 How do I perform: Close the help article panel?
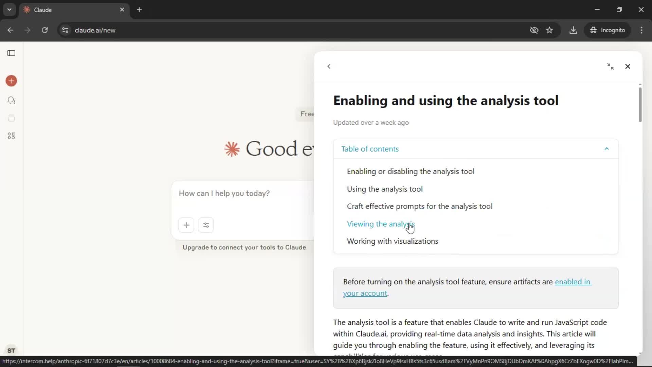[628, 66]
